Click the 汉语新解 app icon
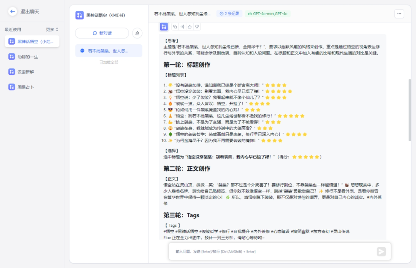 [12, 72]
